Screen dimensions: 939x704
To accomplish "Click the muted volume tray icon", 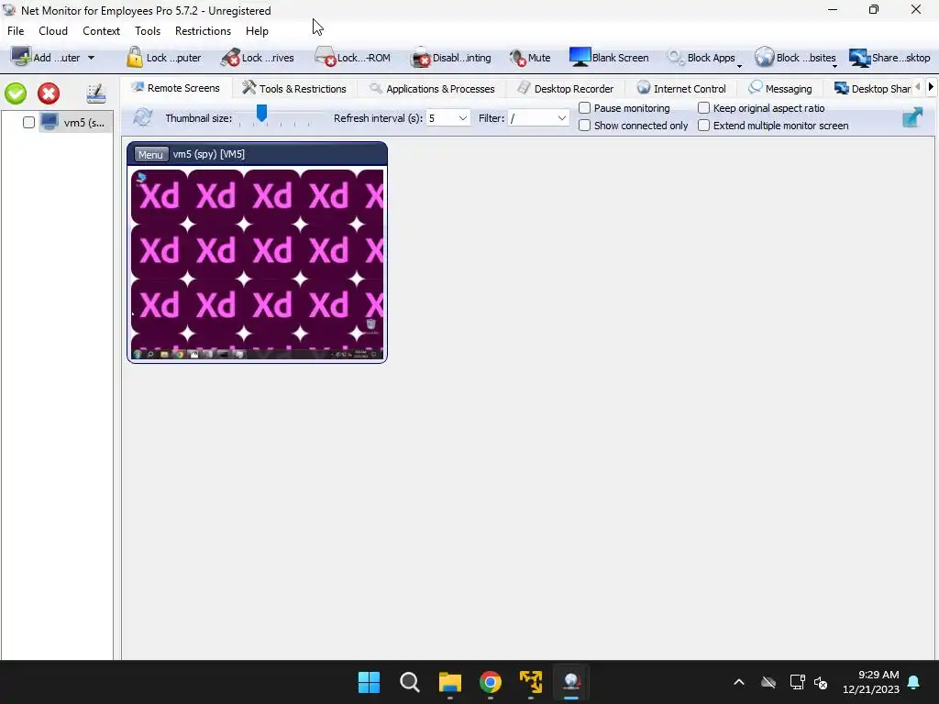I will (821, 682).
